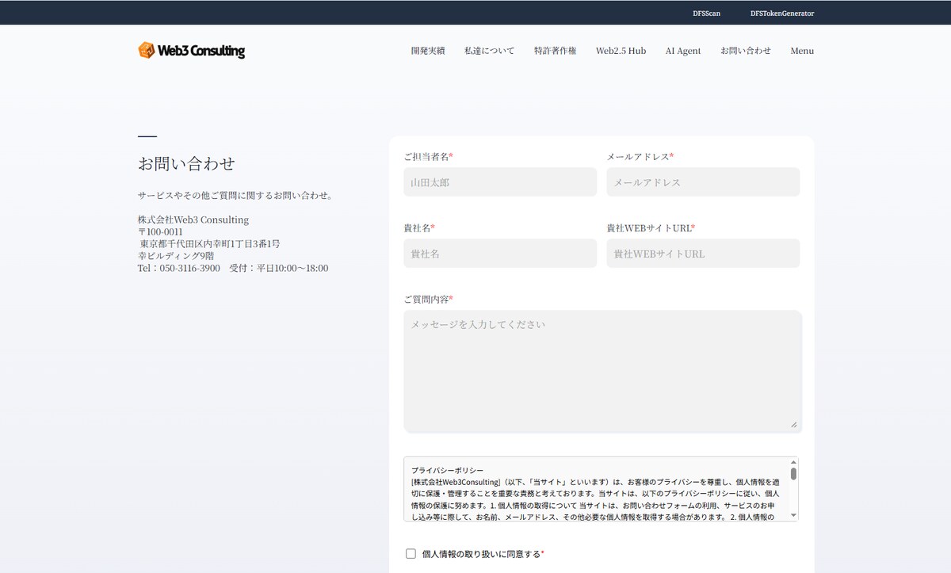Check 個人情報の取り扱いに同意する checkbox
The height and width of the screenshot is (573, 951).
(411, 554)
